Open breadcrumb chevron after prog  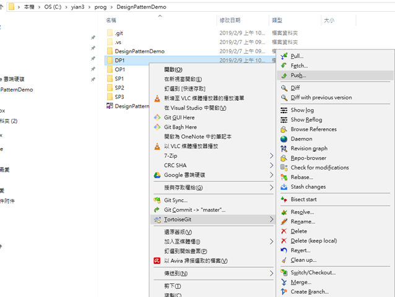[111, 7]
